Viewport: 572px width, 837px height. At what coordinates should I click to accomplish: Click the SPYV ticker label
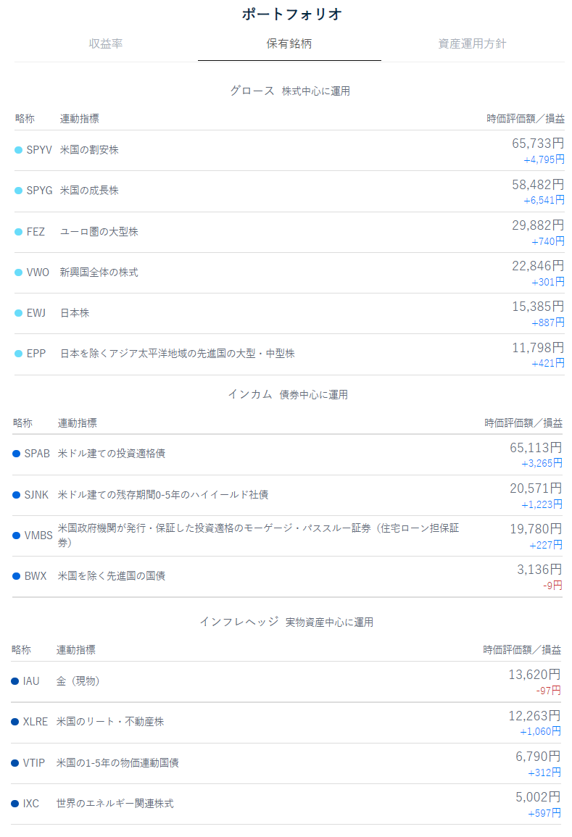coord(39,150)
